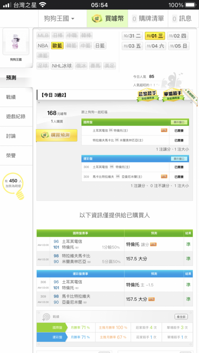Image resolution: width=199 pixels, height=353 pixels.
Task: Click the 看全部 button
Action: [181, 317]
